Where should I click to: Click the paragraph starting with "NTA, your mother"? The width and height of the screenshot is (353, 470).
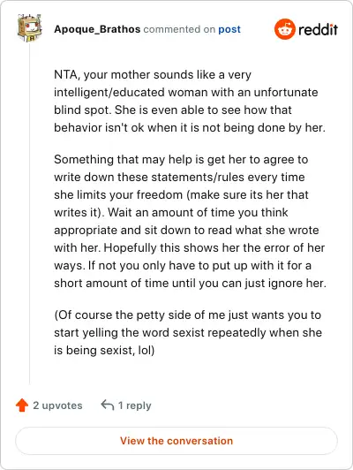pyautogui.click(x=190, y=102)
